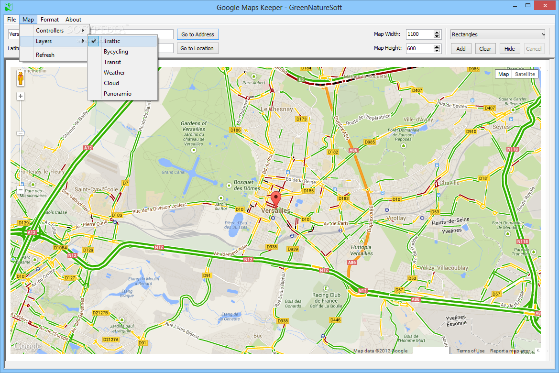
Task: Click the Viroflay town label
Action: [x=396, y=218]
